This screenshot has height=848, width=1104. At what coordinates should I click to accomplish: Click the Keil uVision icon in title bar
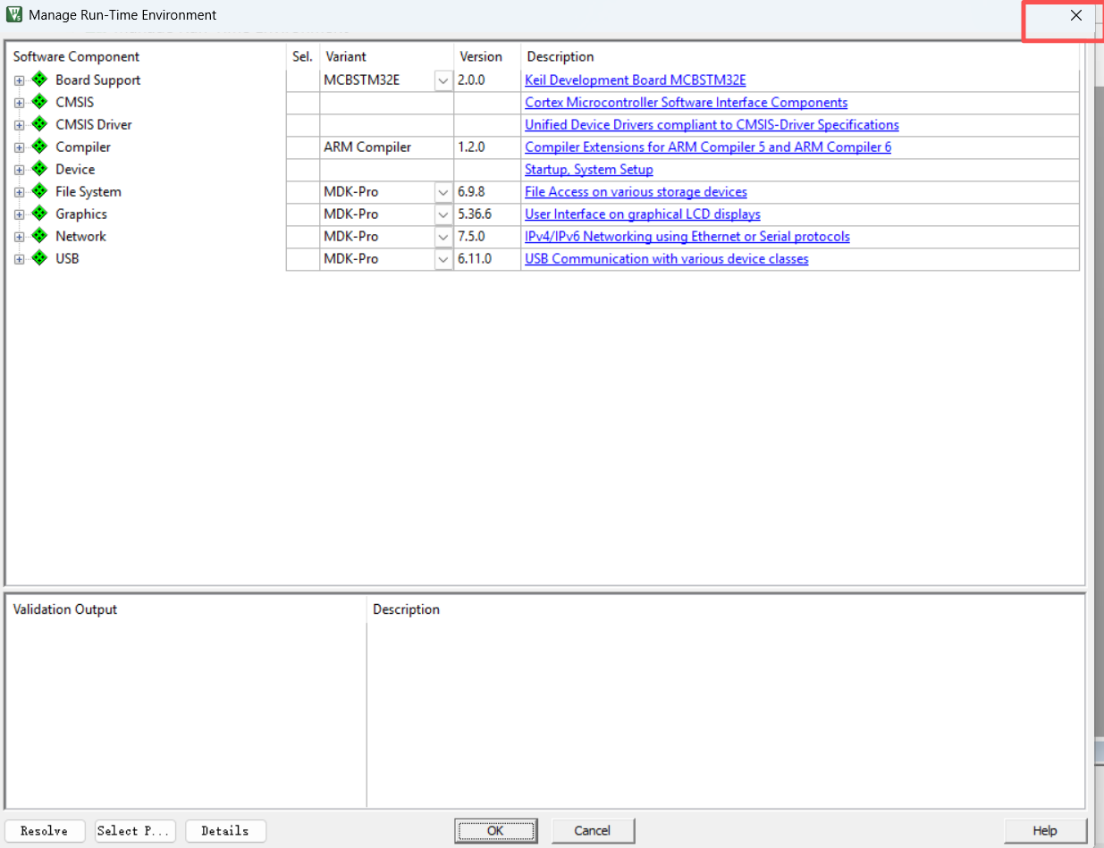pyautogui.click(x=14, y=15)
